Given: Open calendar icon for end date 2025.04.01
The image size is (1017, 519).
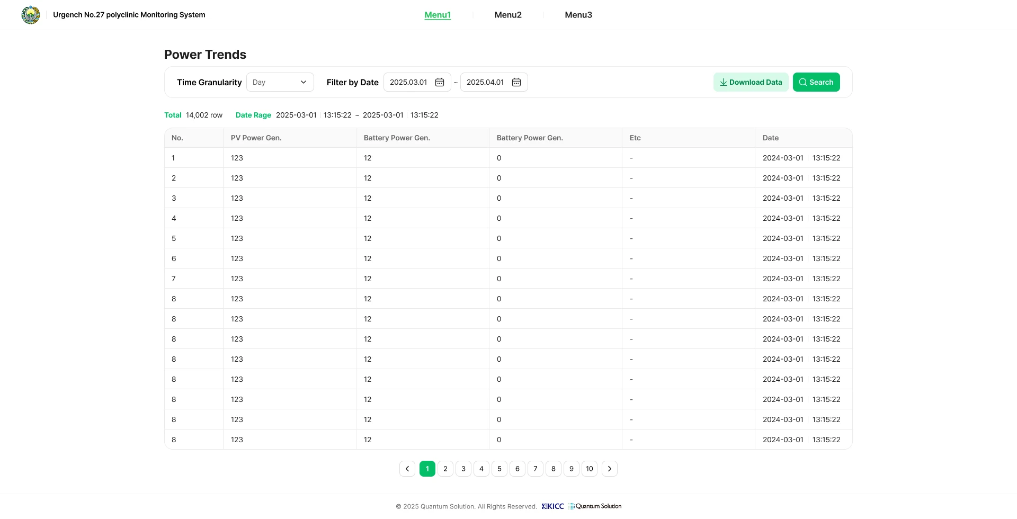Looking at the screenshot, I should coord(516,82).
